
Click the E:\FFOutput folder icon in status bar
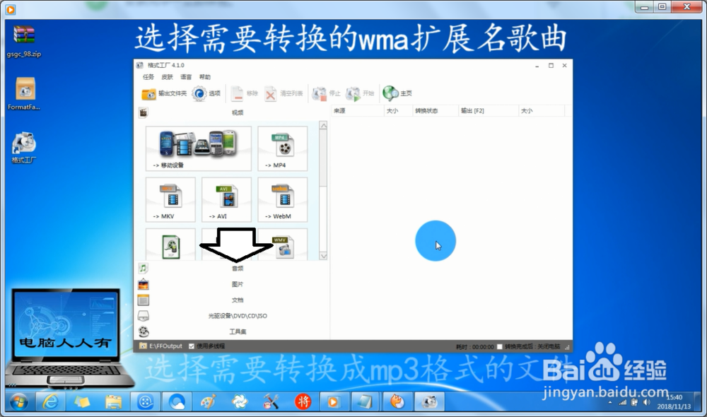(x=143, y=346)
